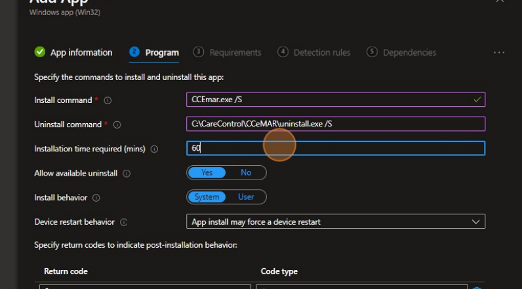Show info for Device restart behavior

click(124, 222)
